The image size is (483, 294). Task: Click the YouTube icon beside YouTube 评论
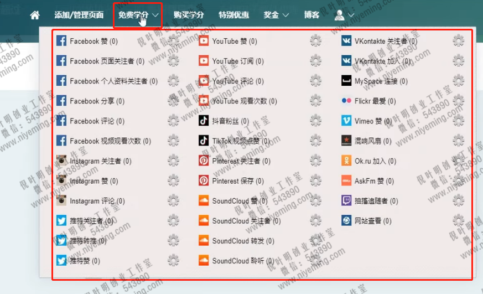pyautogui.click(x=204, y=81)
